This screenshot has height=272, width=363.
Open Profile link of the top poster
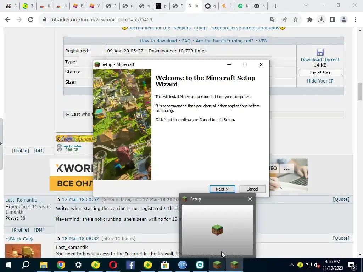[x=21, y=151]
